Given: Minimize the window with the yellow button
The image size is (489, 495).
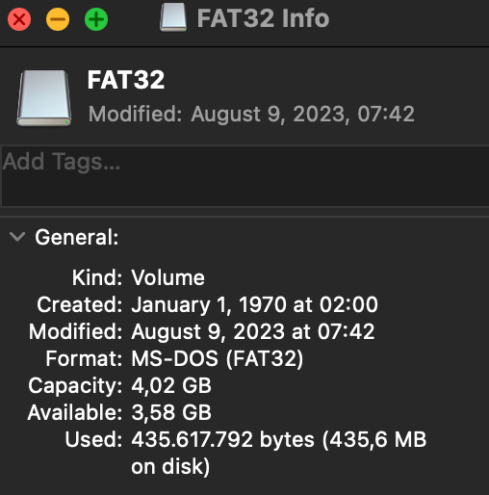Looking at the screenshot, I should pyautogui.click(x=58, y=19).
